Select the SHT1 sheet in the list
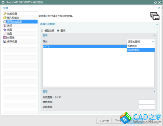 pyautogui.click(x=85, y=47)
